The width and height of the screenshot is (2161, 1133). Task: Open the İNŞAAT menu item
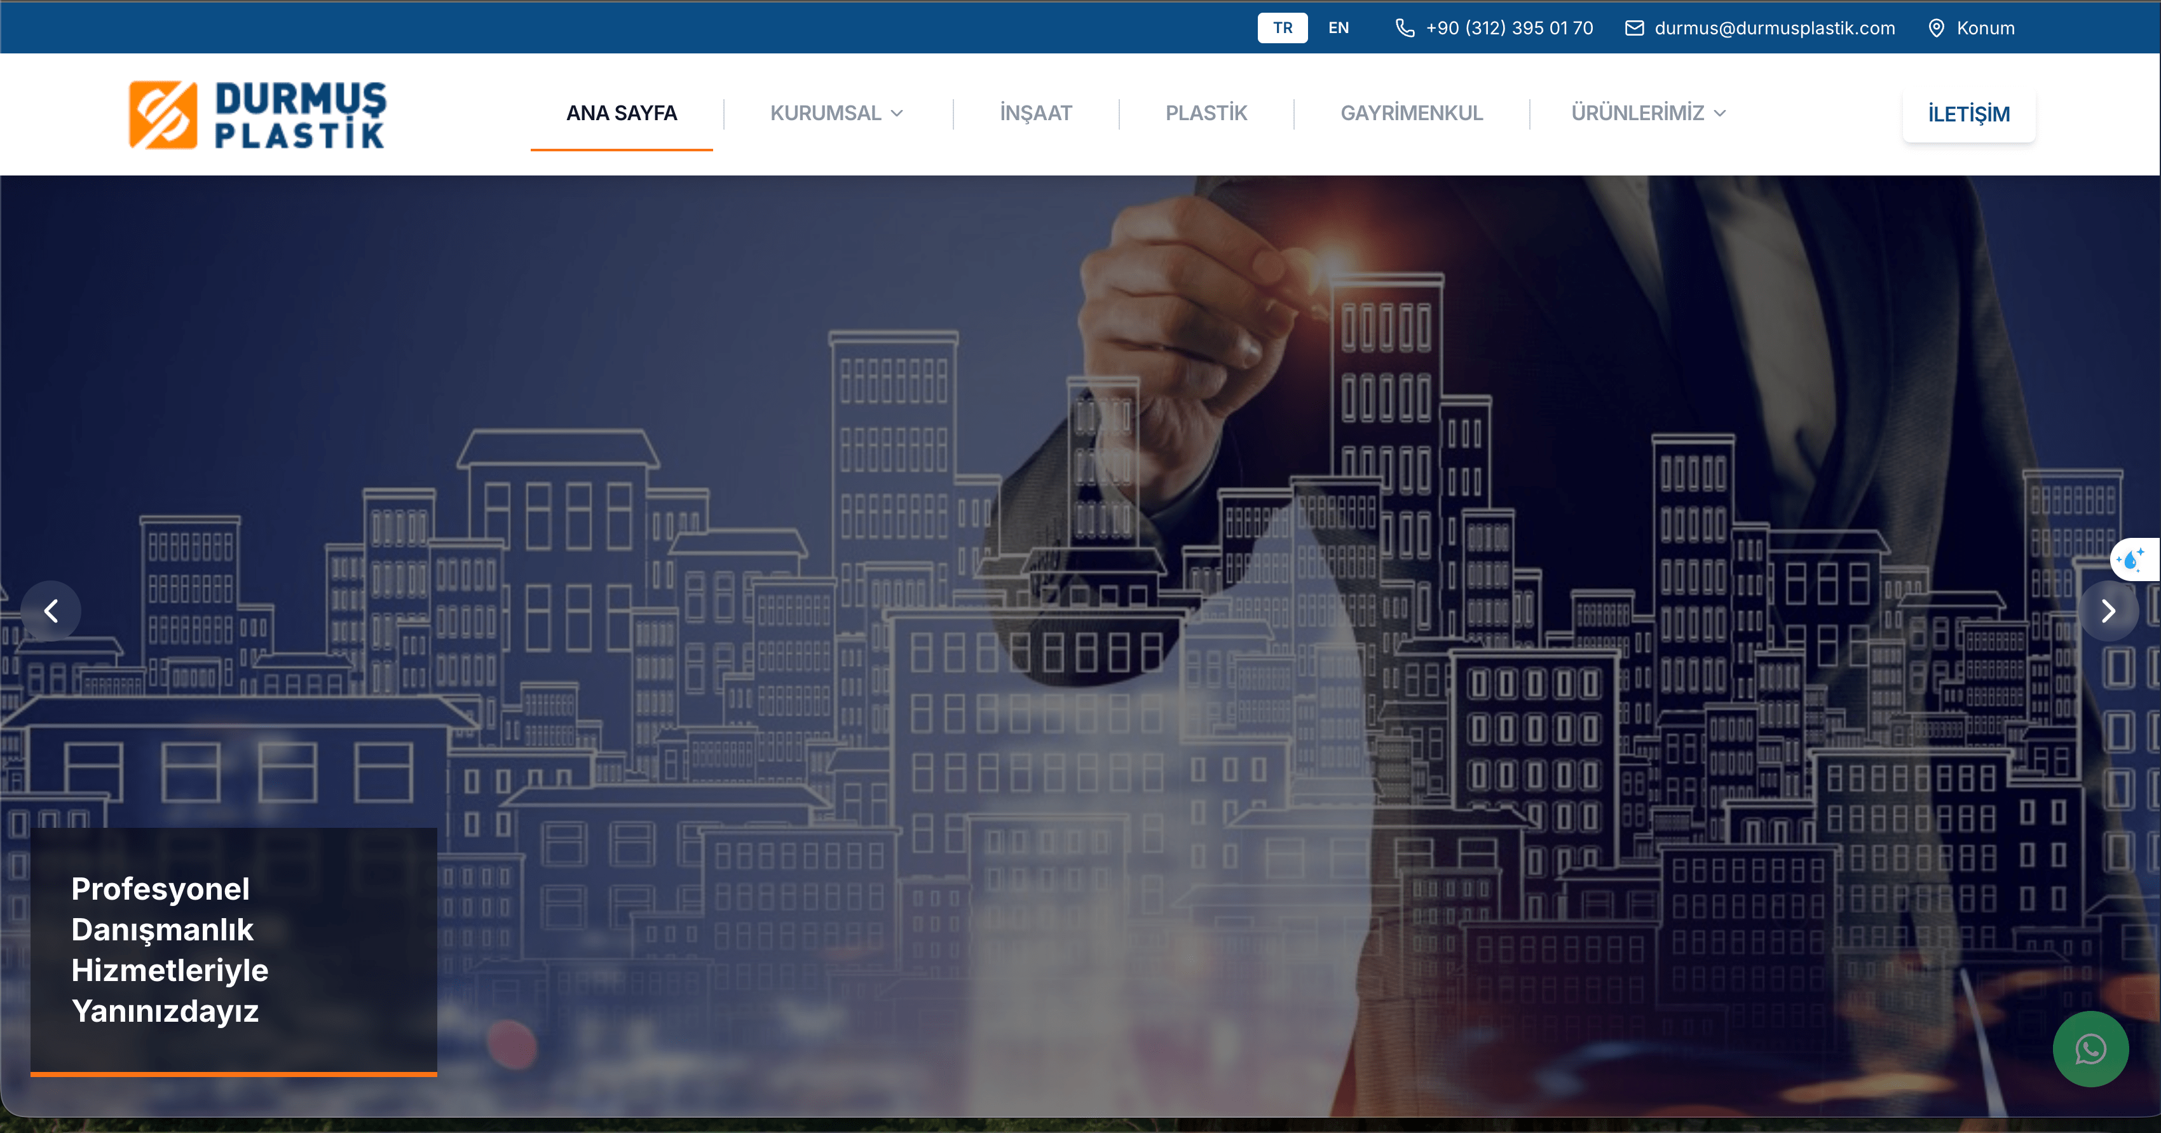pos(1035,113)
